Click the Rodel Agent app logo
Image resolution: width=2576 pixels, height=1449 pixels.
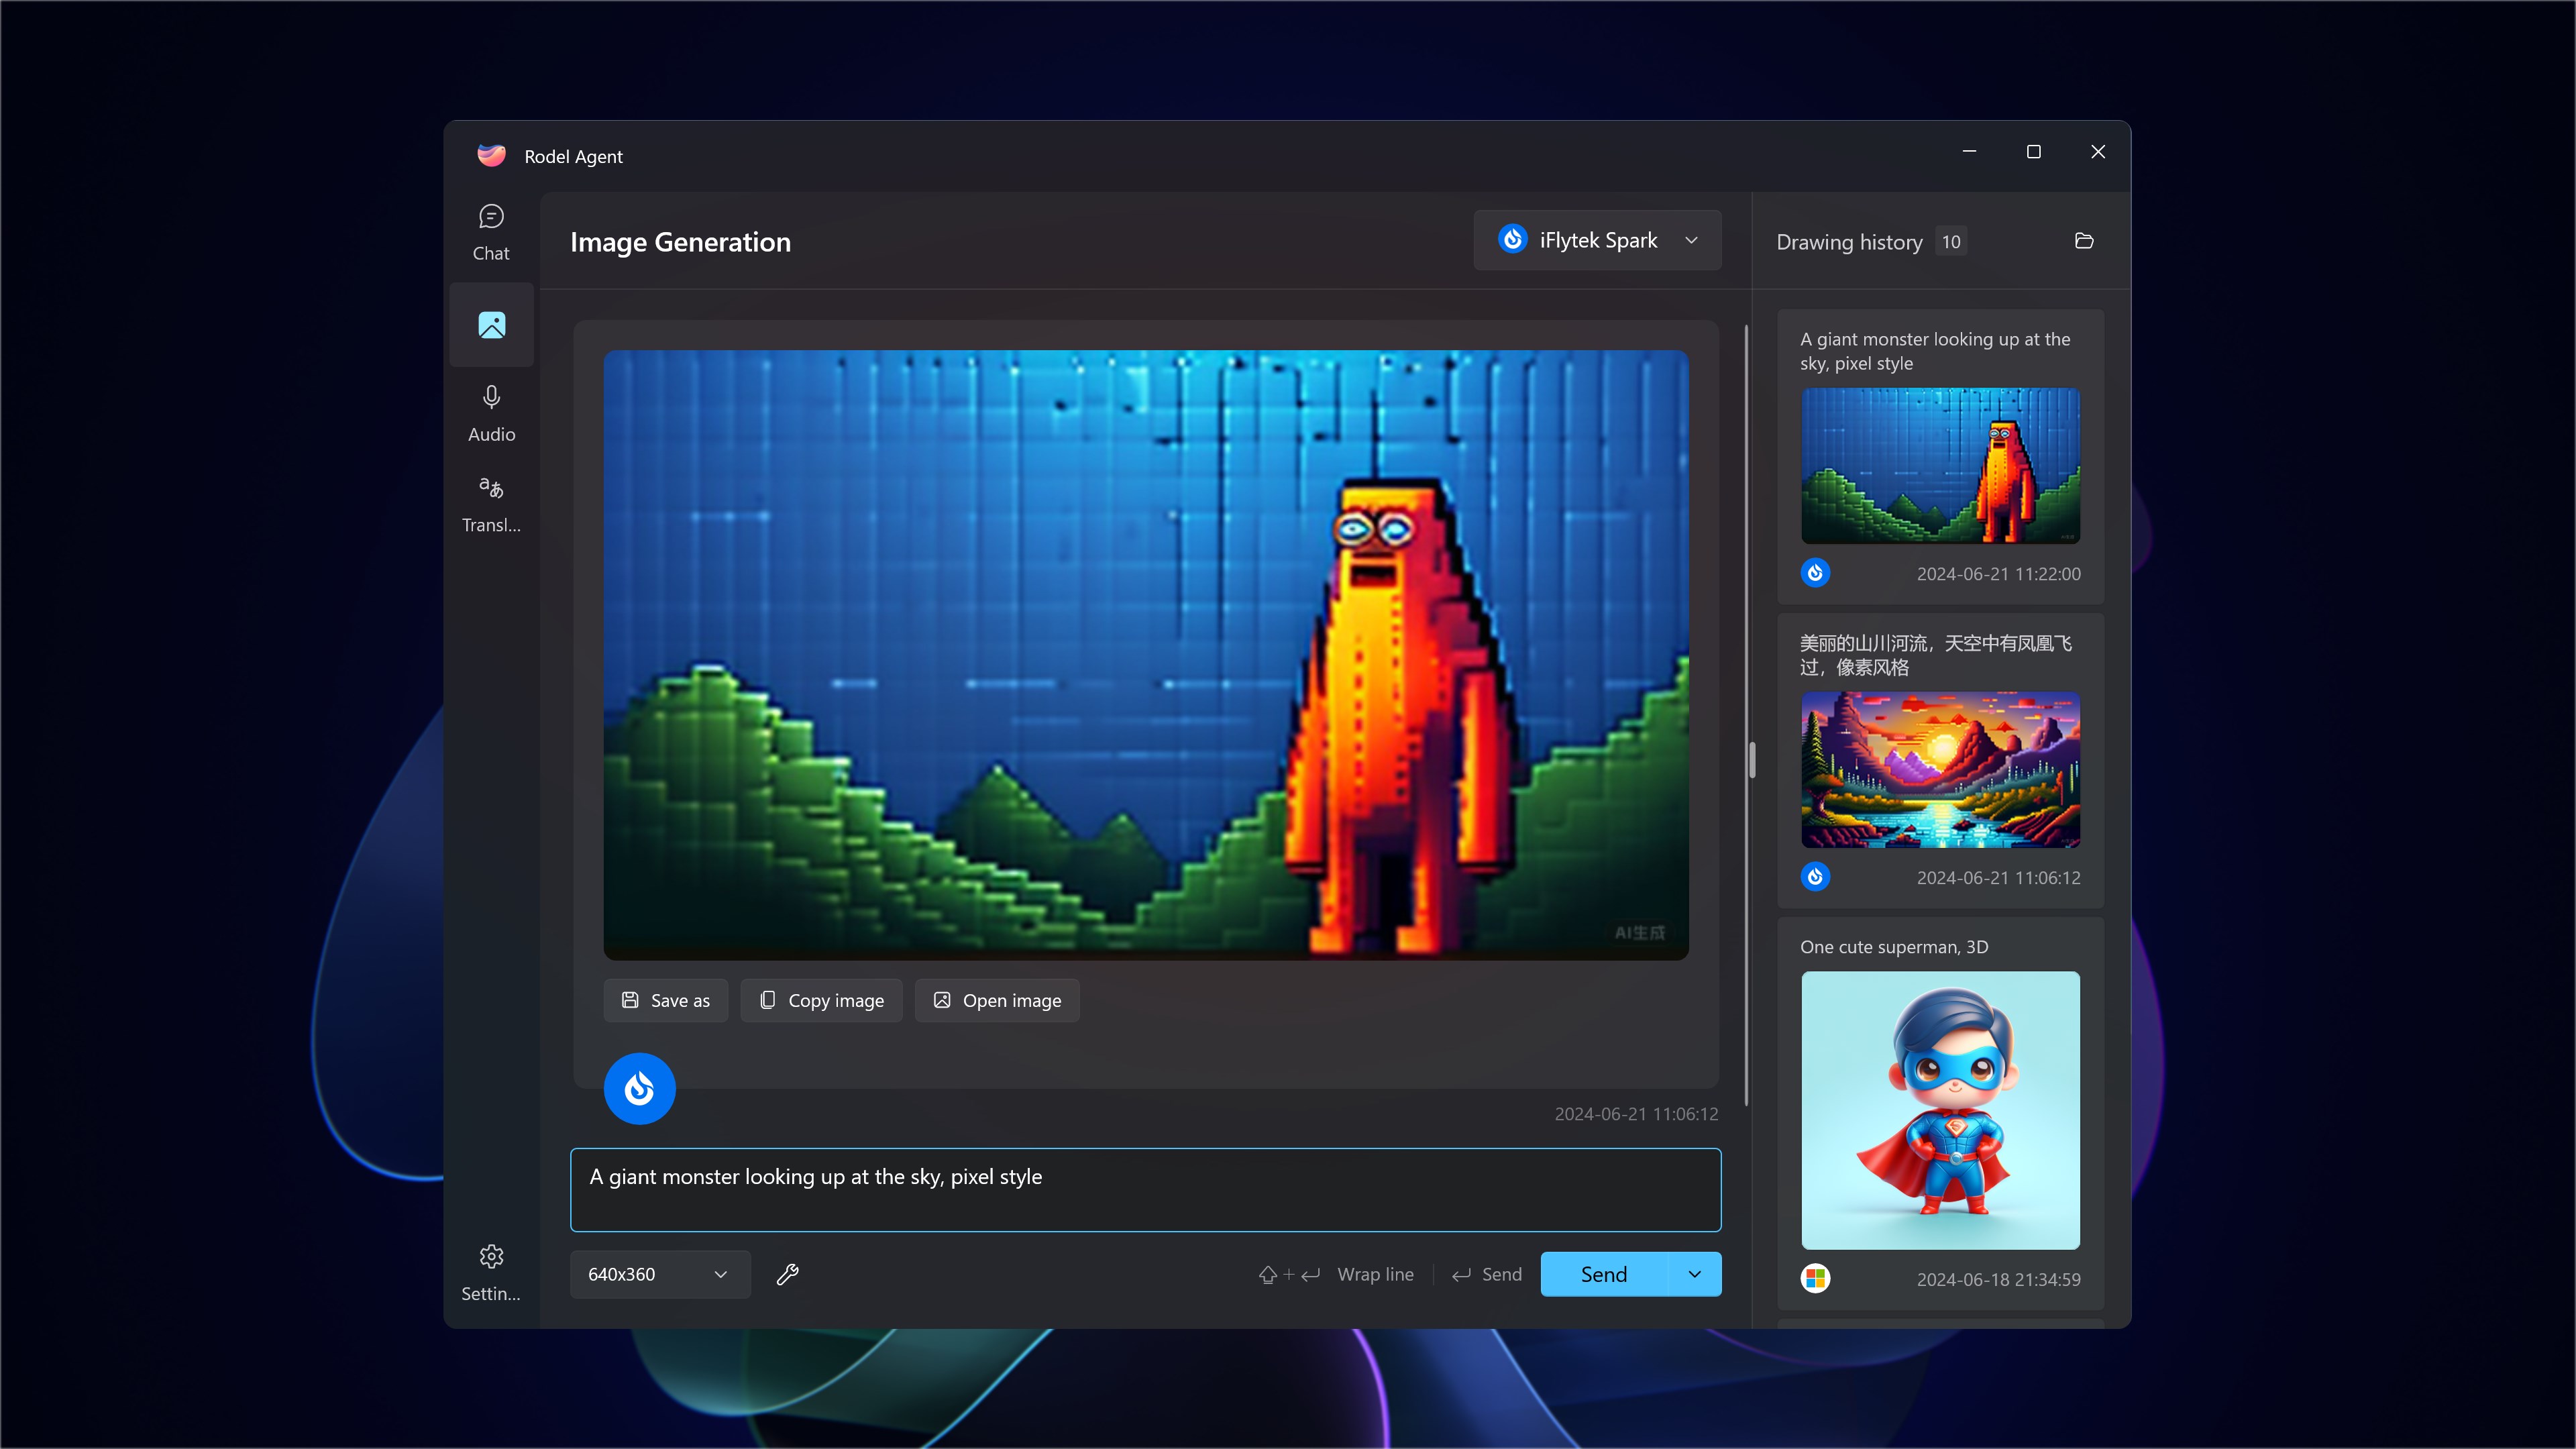[491, 155]
